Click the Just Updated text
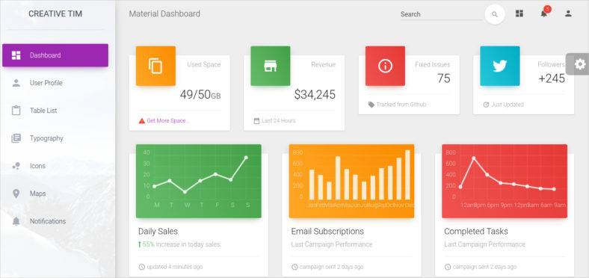Viewport: 589px width, 278px height. pyautogui.click(x=507, y=105)
